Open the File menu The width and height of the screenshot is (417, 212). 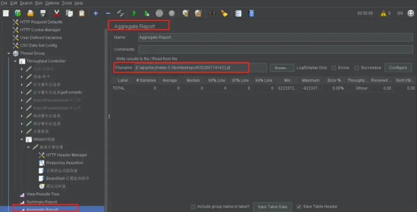pyautogui.click(x=4, y=3)
